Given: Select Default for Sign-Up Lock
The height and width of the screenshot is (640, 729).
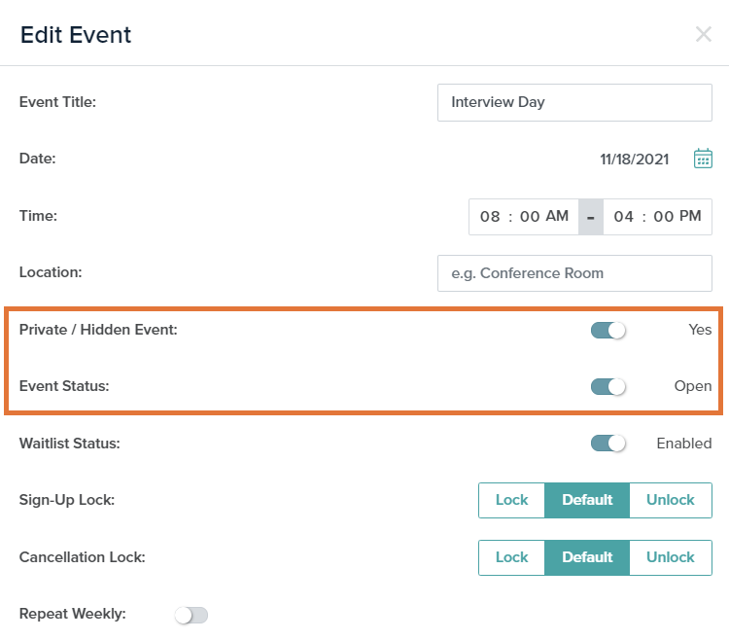Looking at the screenshot, I should pos(587,500).
